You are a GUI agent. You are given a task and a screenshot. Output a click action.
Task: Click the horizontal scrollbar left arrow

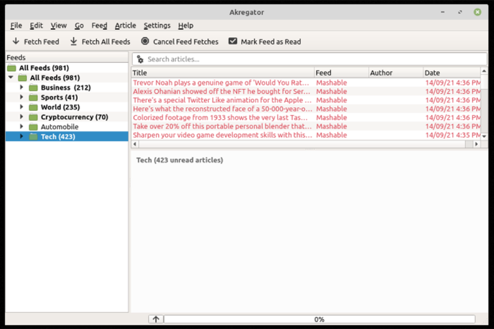point(135,144)
